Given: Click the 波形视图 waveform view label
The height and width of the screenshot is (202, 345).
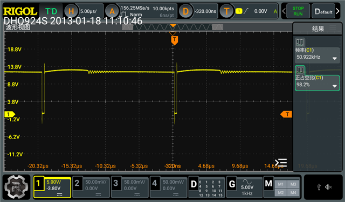Looking at the screenshot, I should pyautogui.click(x=18, y=27).
